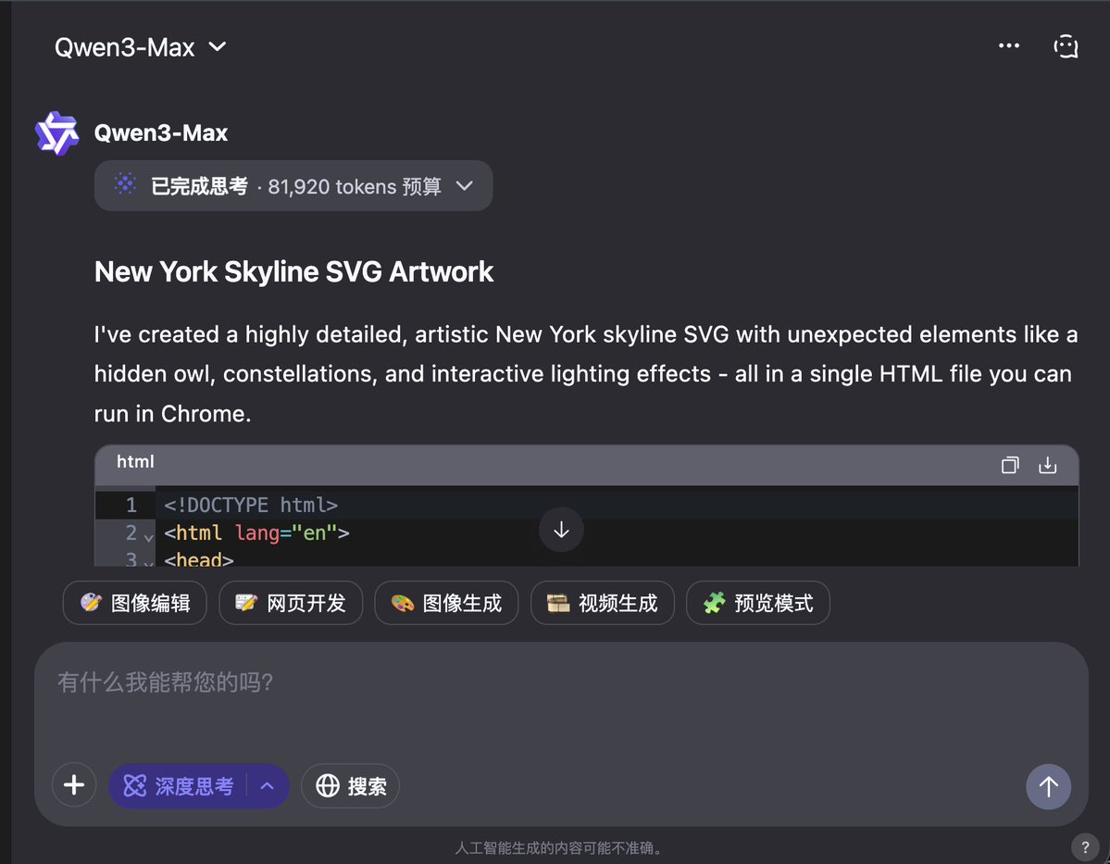
Task: Select the 图像生成 palette chip
Action: click(x=446, y=603)
